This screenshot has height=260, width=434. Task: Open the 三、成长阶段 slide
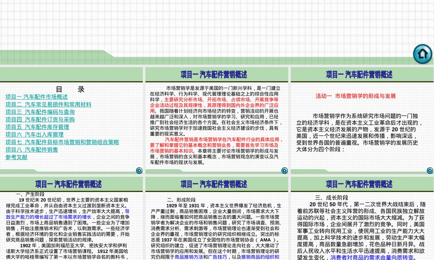pyautogui.click(x=362, y=218)
